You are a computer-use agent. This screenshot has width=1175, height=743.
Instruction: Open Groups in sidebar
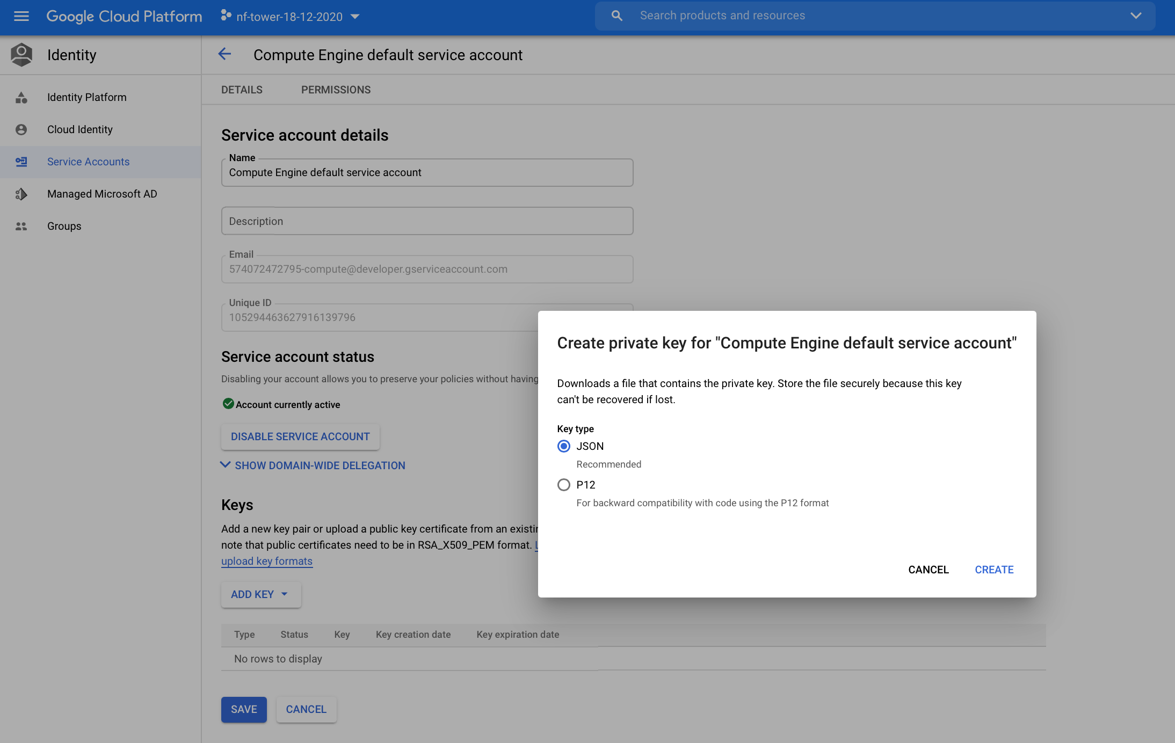(64, 226)
